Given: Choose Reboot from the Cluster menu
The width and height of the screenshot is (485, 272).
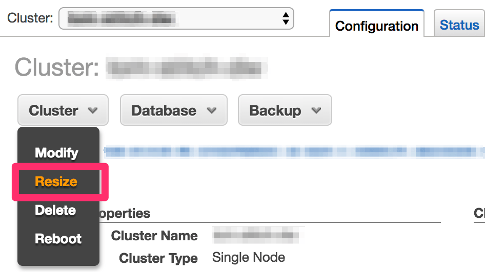Looking at the screenshot, I should pos(58,239).
